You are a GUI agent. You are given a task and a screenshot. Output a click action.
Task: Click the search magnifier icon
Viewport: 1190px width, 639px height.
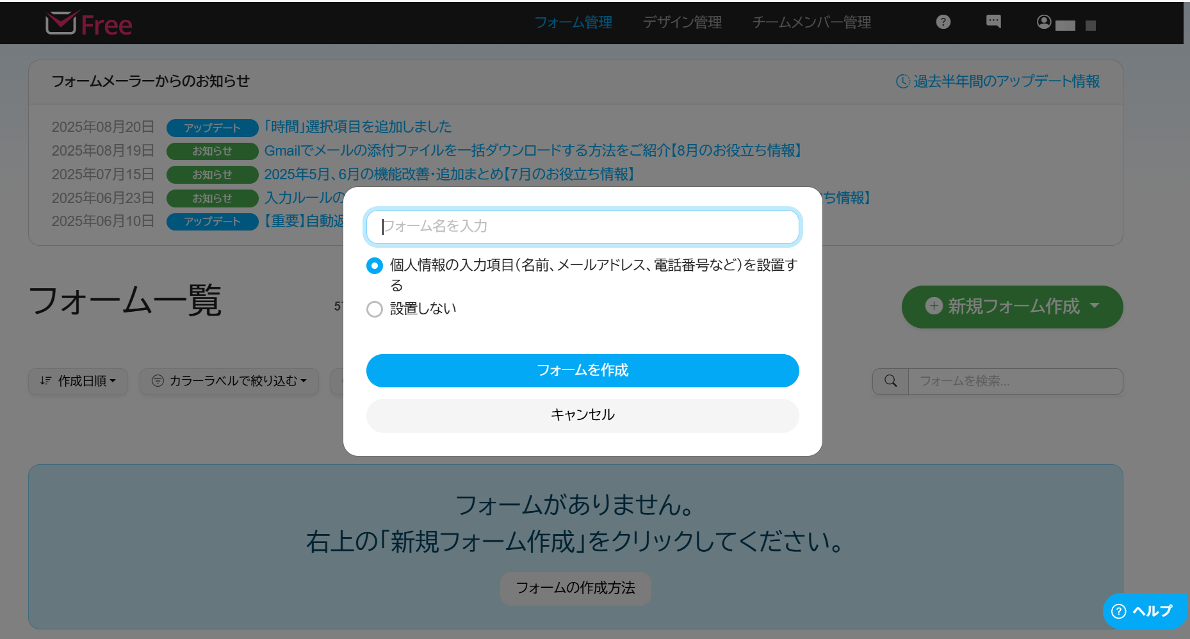(890, 381)
